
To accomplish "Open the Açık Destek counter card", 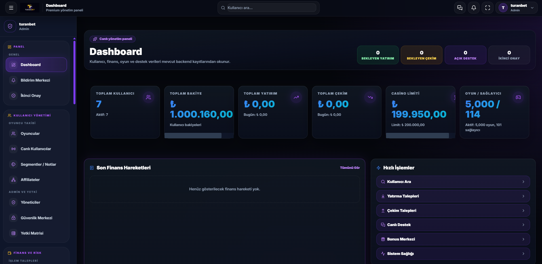I will point(465,55).
